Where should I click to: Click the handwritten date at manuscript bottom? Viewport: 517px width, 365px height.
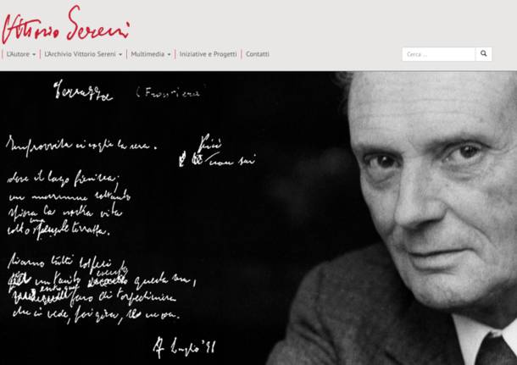(x=184, y=348)
